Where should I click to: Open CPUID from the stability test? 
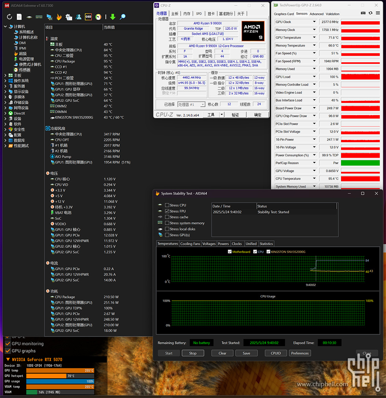coord(276,353)
